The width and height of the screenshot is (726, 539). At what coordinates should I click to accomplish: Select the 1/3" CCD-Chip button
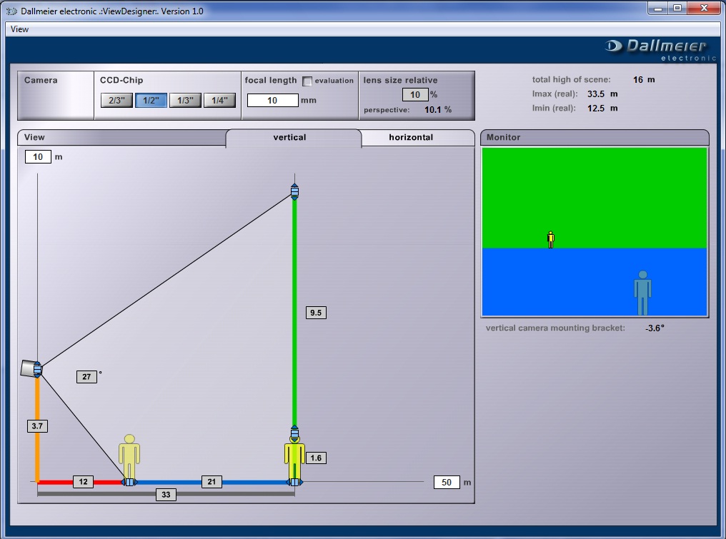pos(185,101)
